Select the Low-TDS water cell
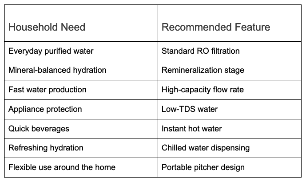306x182 pixels. tap(230, 110)
